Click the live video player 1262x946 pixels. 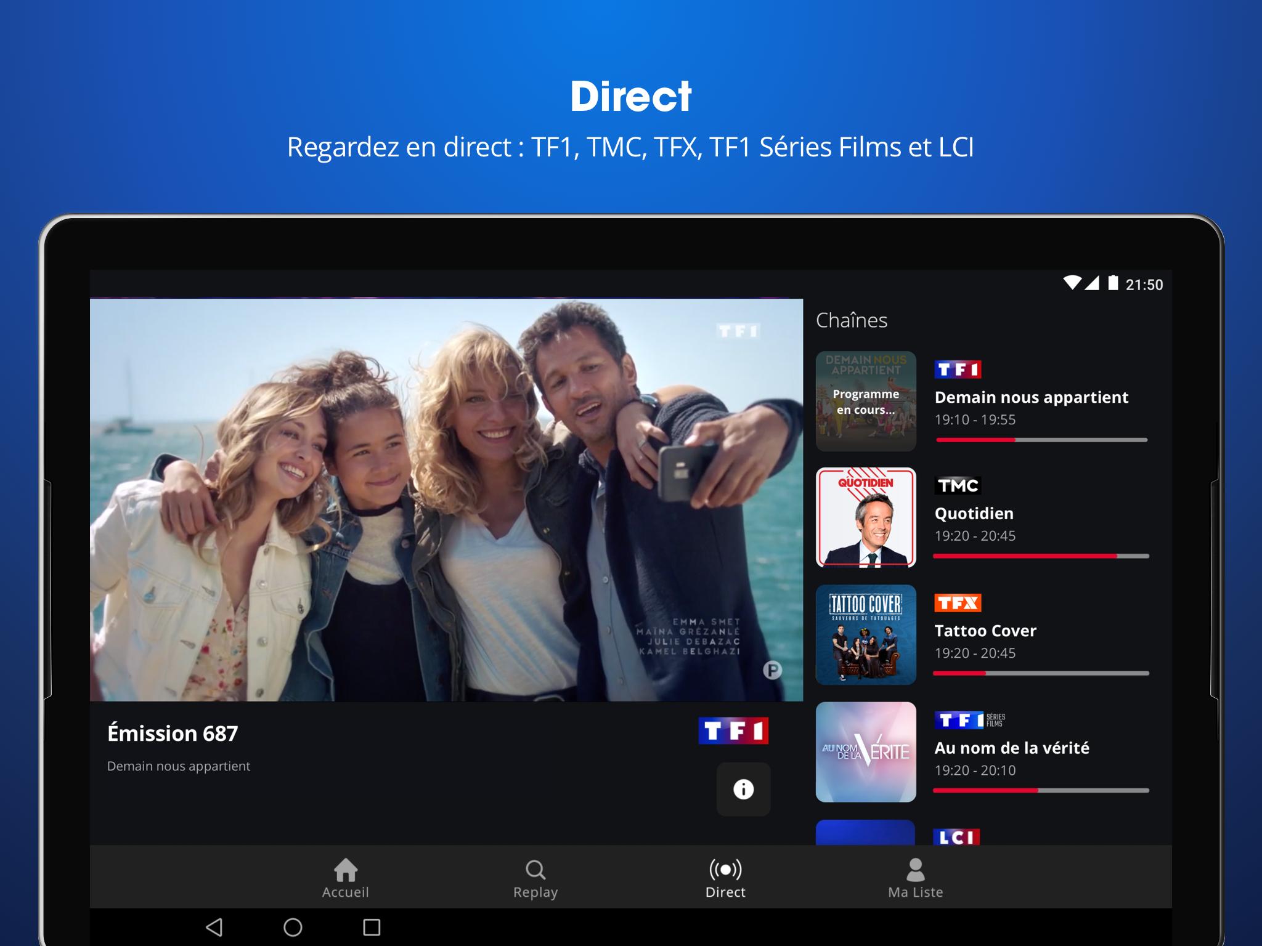(x=446, y=500)
